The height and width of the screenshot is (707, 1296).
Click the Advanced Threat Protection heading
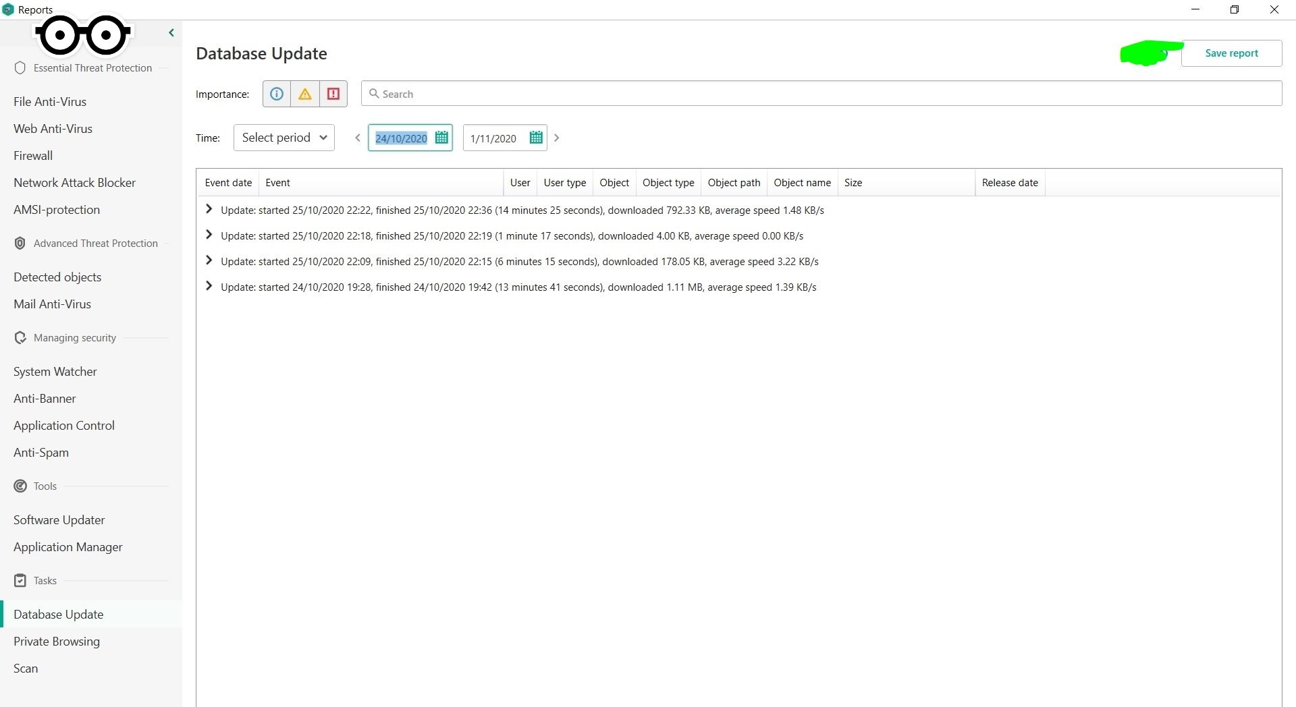(96, 244)
